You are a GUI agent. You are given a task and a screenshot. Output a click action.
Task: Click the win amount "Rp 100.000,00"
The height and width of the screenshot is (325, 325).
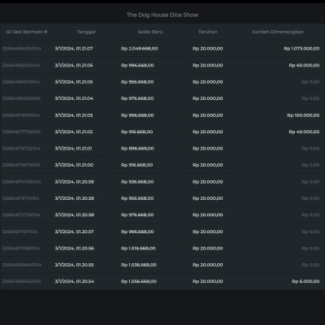303,115
